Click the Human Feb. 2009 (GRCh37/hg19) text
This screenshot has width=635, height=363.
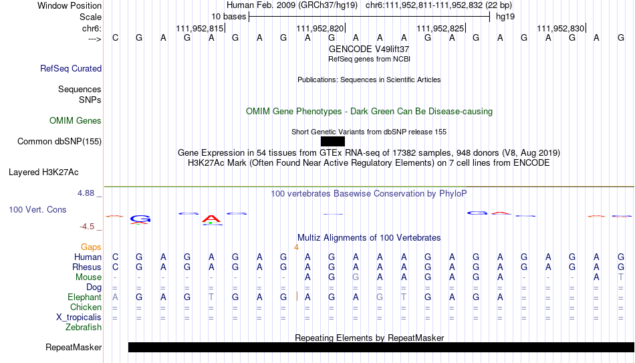292,5
